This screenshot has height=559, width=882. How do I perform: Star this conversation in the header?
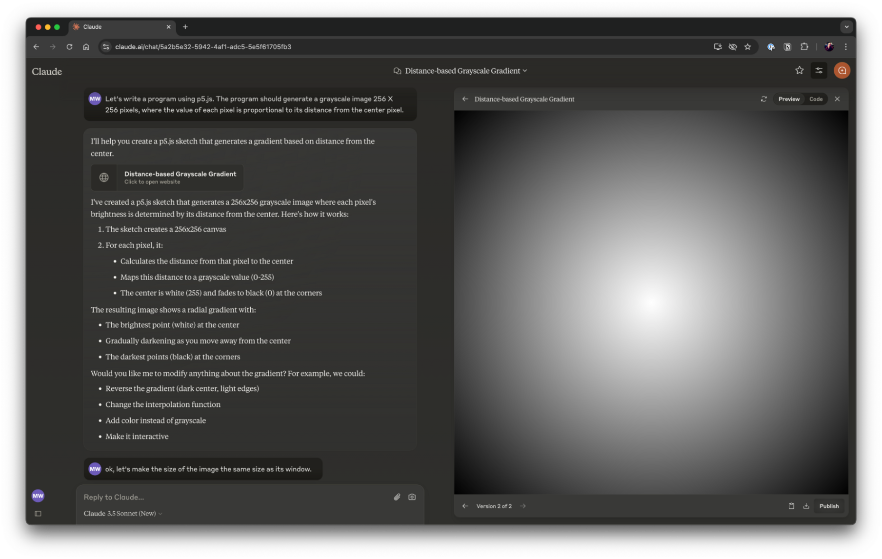[799, 71]
